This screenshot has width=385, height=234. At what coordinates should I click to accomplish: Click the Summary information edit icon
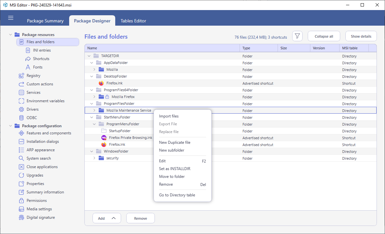[21, 192]
